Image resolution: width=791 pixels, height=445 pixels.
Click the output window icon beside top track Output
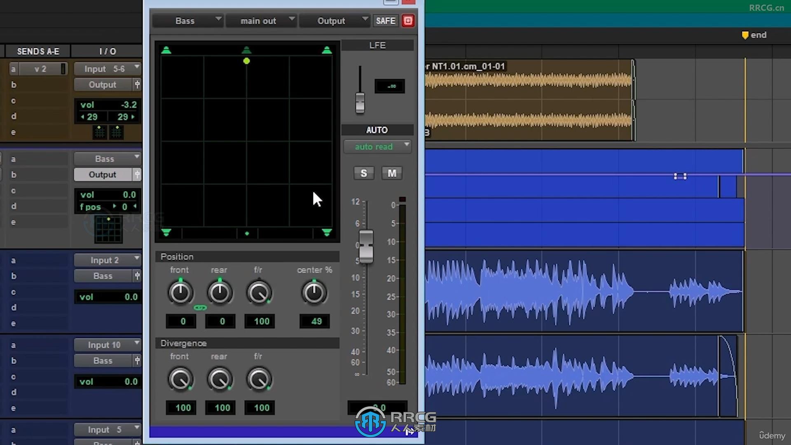pyautogui.click(x=137, y=84)
